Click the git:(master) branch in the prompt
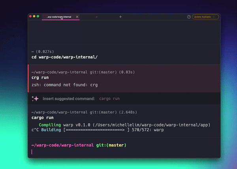The width and height of the screenshot is (237, 169). click(x=111, y=145)
